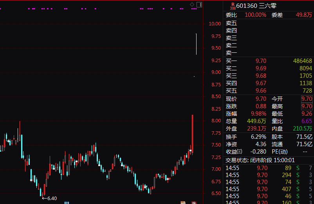This screenshot has height=204, width=314.
Task: Click the 交易状态 trading status bar
Action: (x=268, y=160)
